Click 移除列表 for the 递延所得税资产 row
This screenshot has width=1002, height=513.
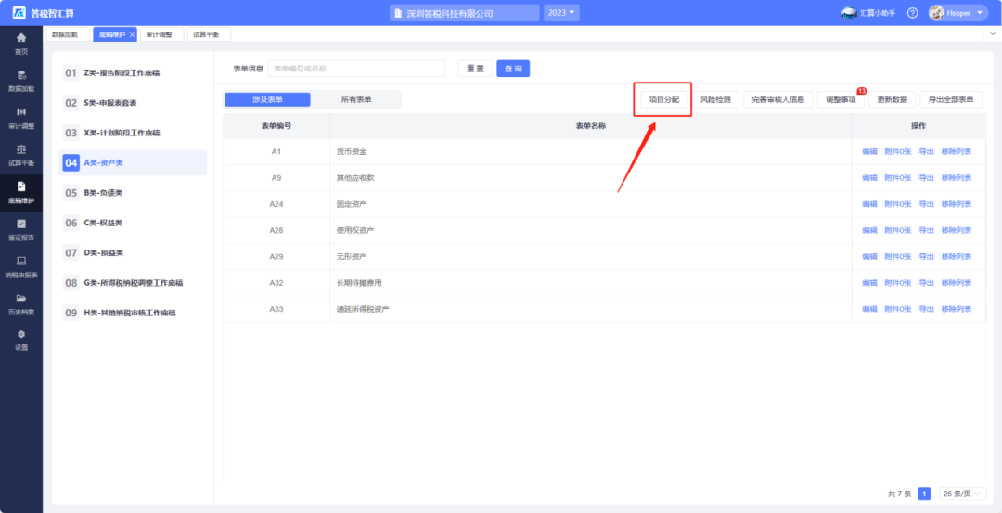(956, 309)
